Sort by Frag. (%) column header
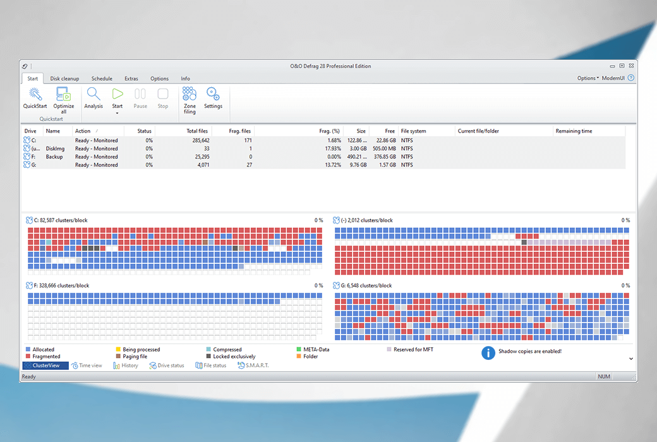The image size is (657, 442). (x=298, y=131)
